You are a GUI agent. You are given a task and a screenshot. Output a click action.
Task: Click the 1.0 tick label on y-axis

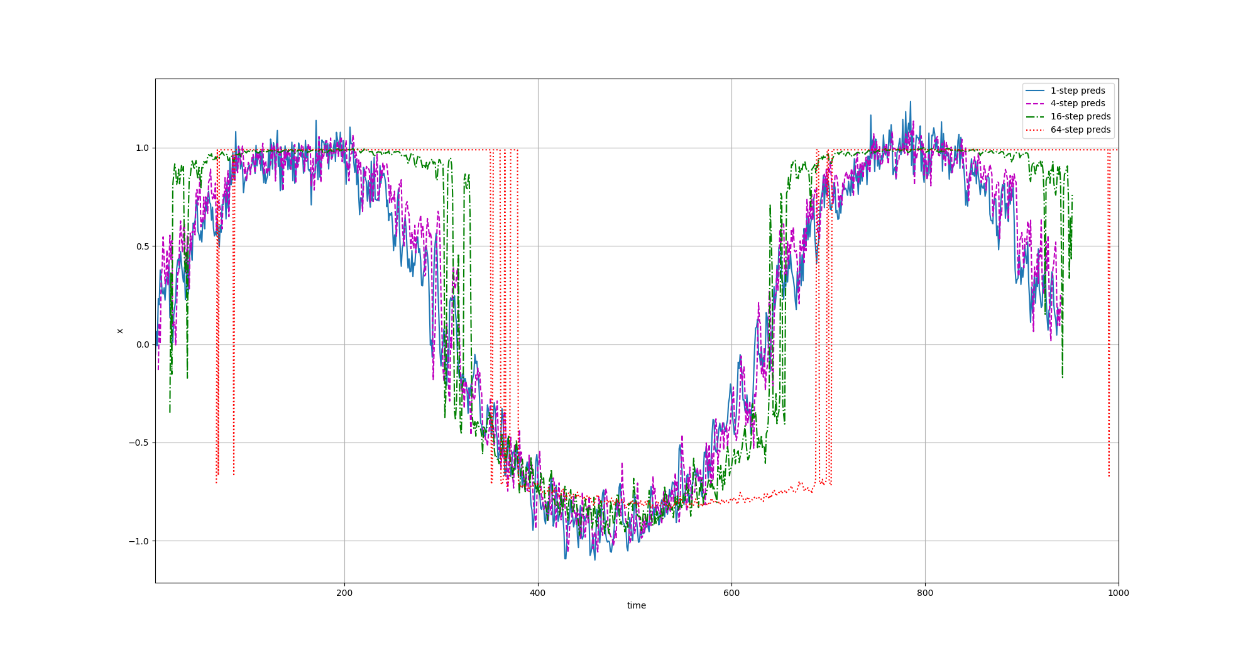[142, 148]
